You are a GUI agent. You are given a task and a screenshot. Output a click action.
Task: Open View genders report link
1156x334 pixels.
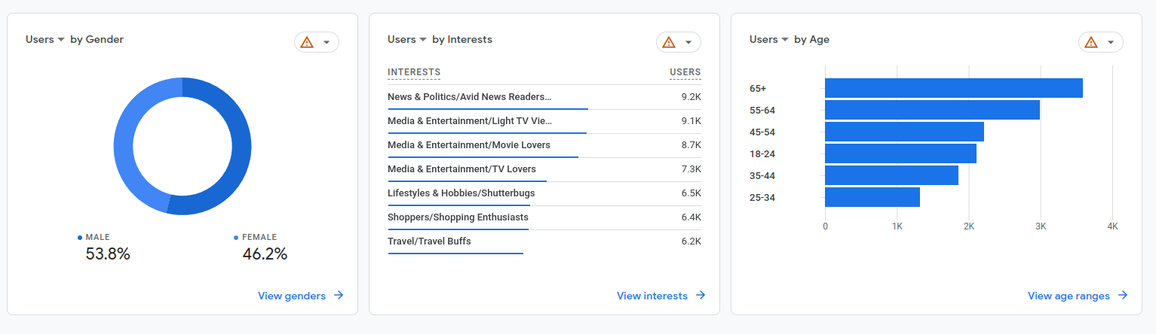(x=292, y=296)
